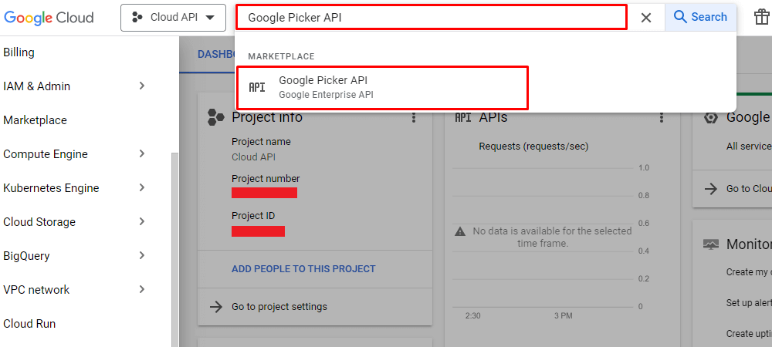The image size is (772, 347).
Task: Click the Create my link in Monitoring
Action: tap(749, 271)
